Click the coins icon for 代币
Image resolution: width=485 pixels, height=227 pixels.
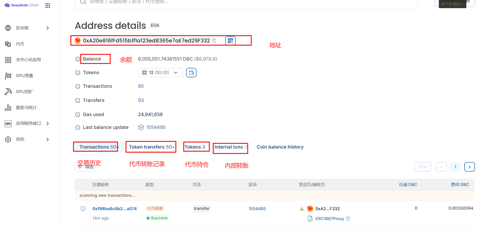click(8, 44)
